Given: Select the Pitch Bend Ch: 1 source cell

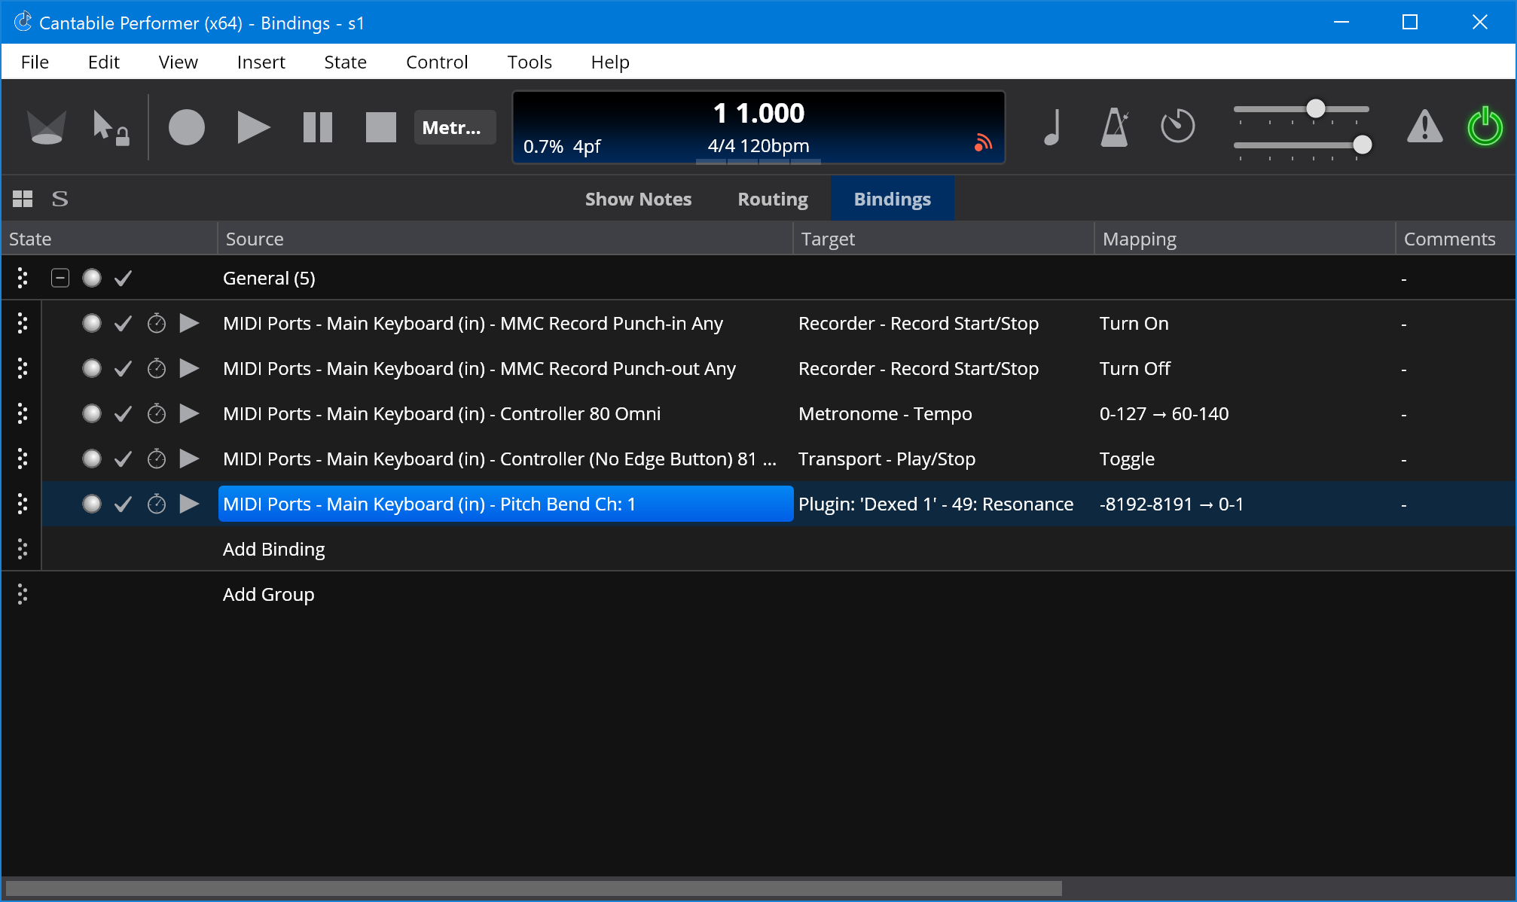Looking at the screenshot, I should (505, 504).
